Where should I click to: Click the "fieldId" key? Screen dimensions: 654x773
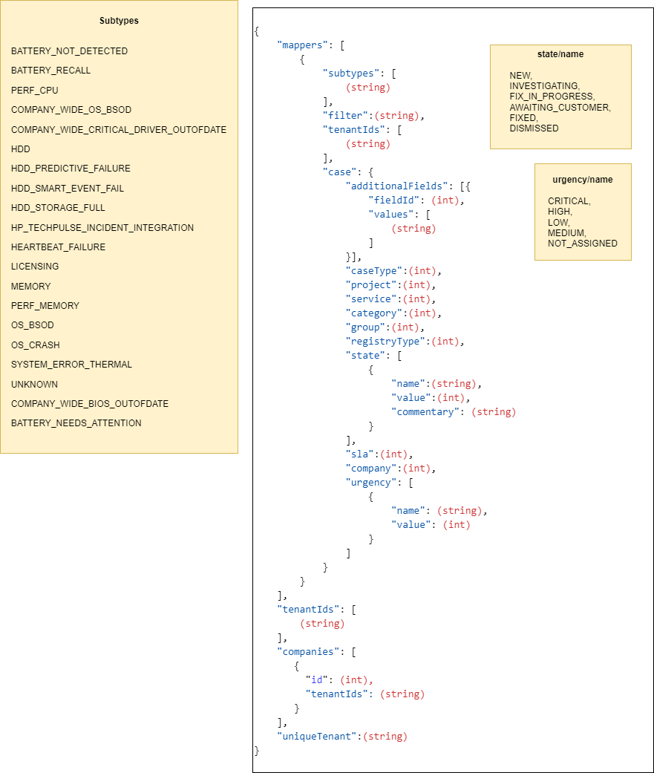click(393, 200)
